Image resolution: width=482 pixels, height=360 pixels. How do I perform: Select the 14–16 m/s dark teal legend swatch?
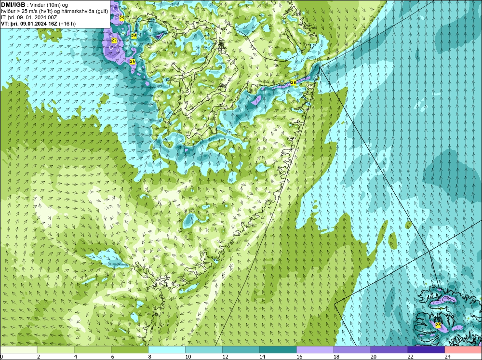click(x=278, y=350)
